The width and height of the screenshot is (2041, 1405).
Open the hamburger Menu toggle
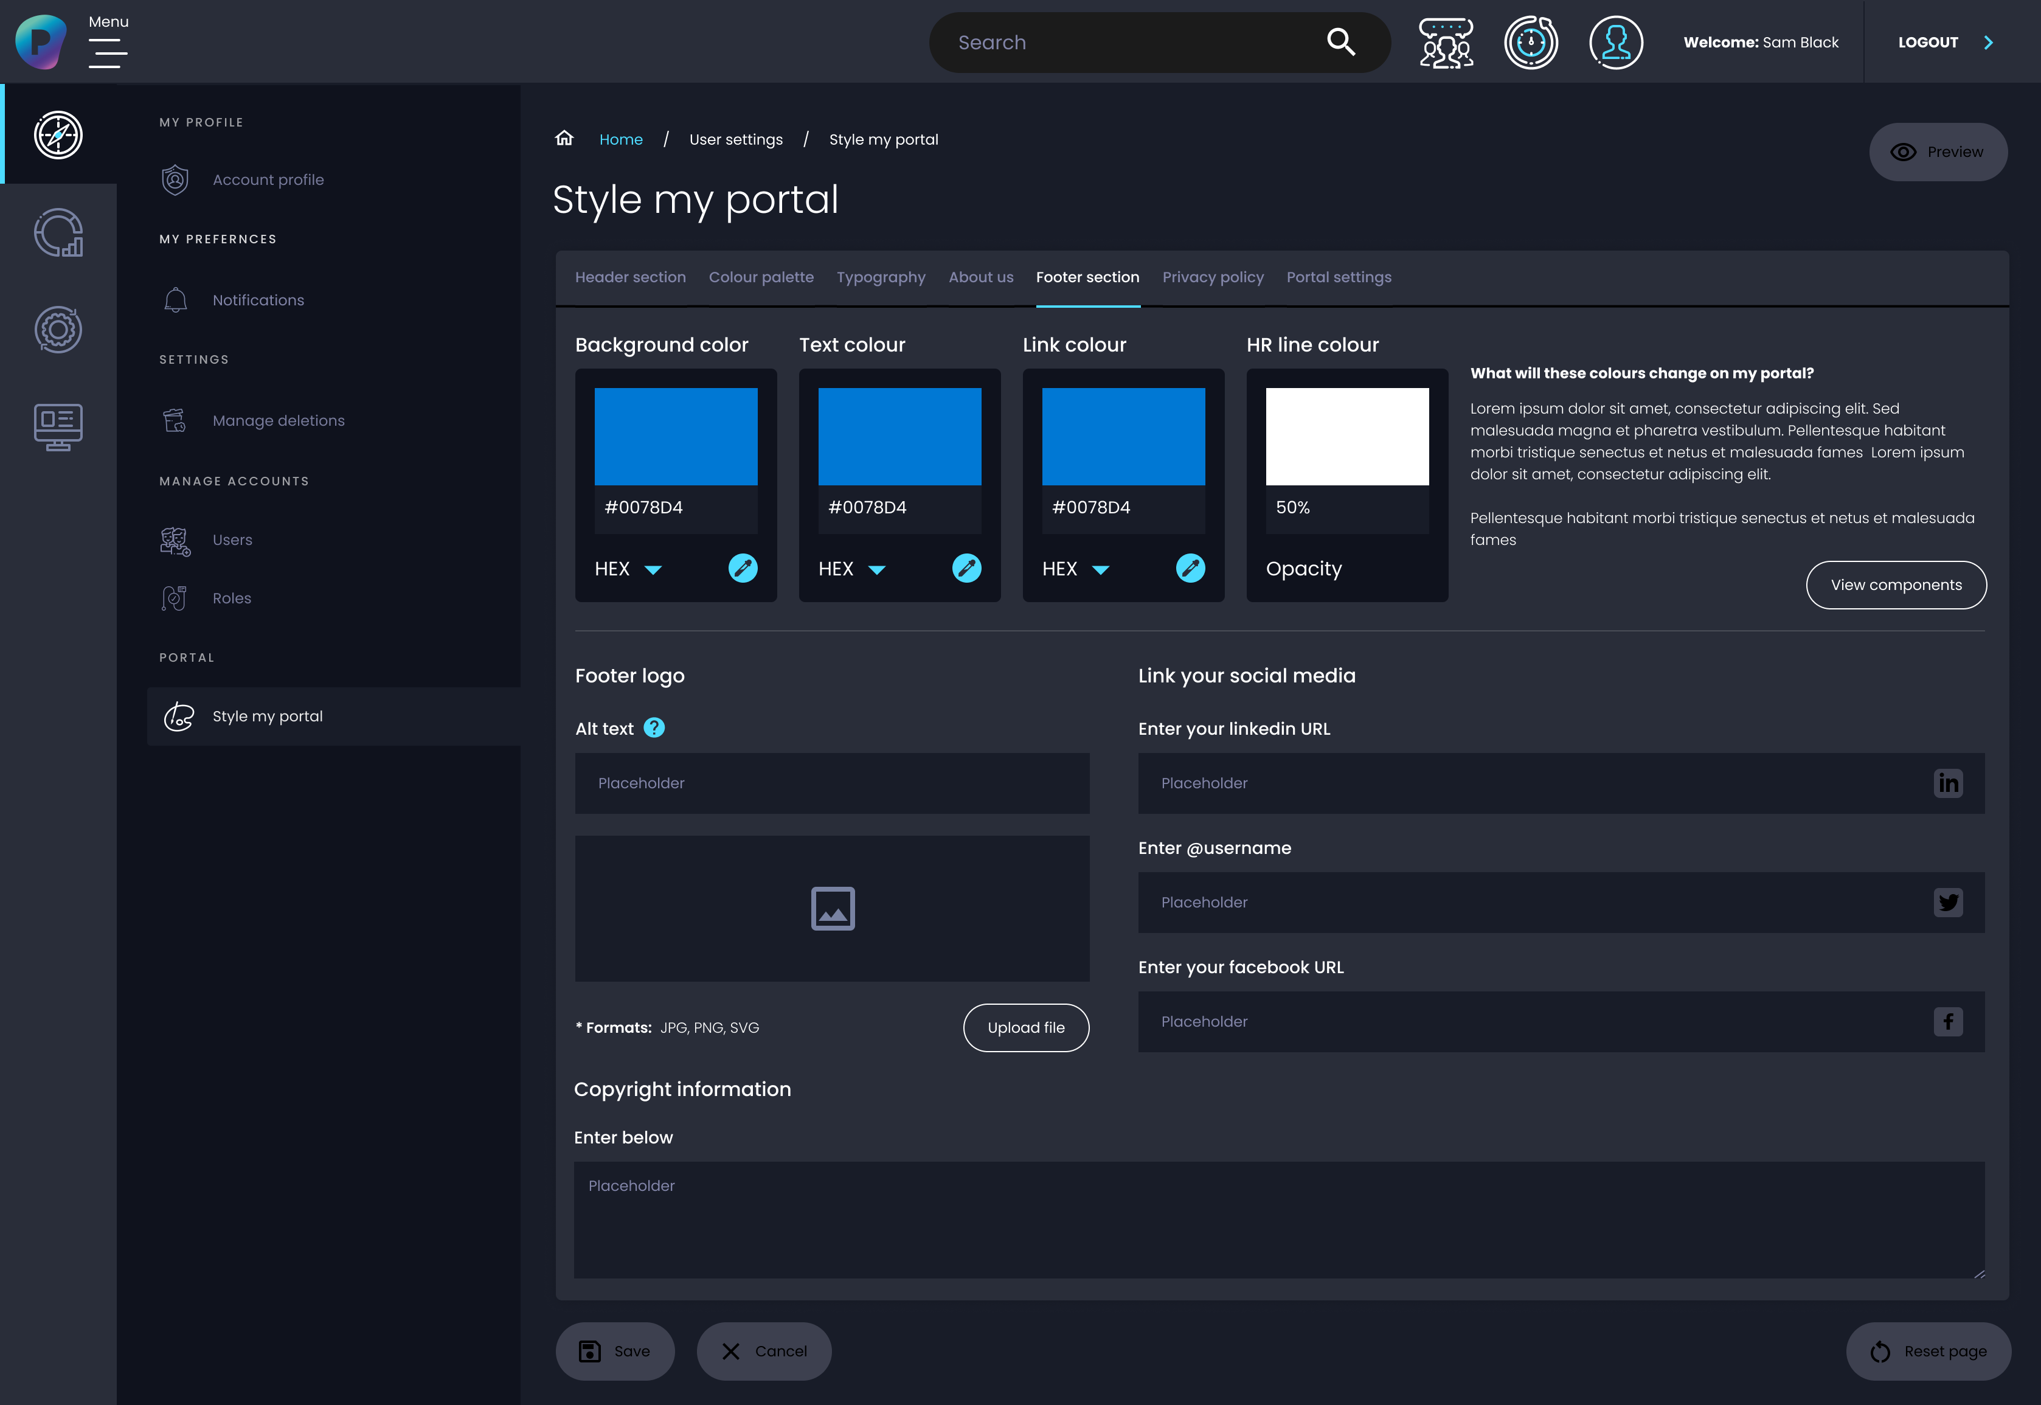[108, 53]
